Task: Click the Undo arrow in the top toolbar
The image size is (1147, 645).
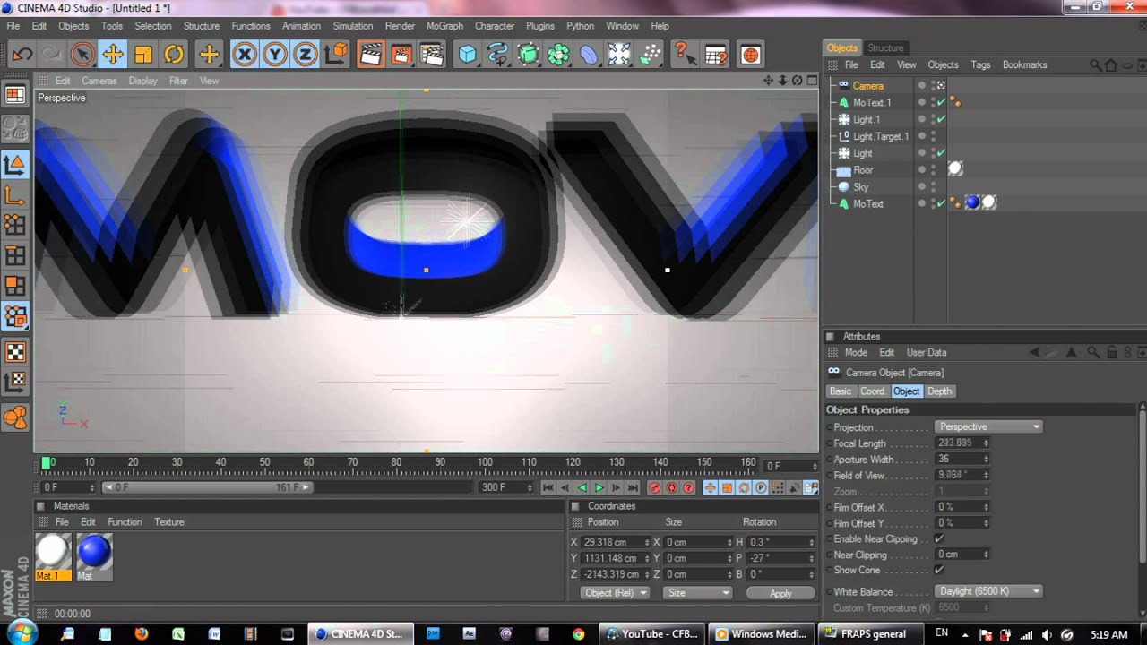Action: point(22,55)
